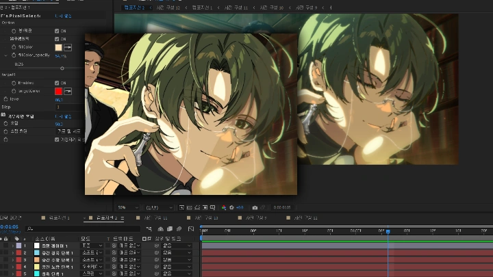Toggle lock switch for layer 2
Image resolution: width=493 pixels, height=277 pixels.
(5, 252)
